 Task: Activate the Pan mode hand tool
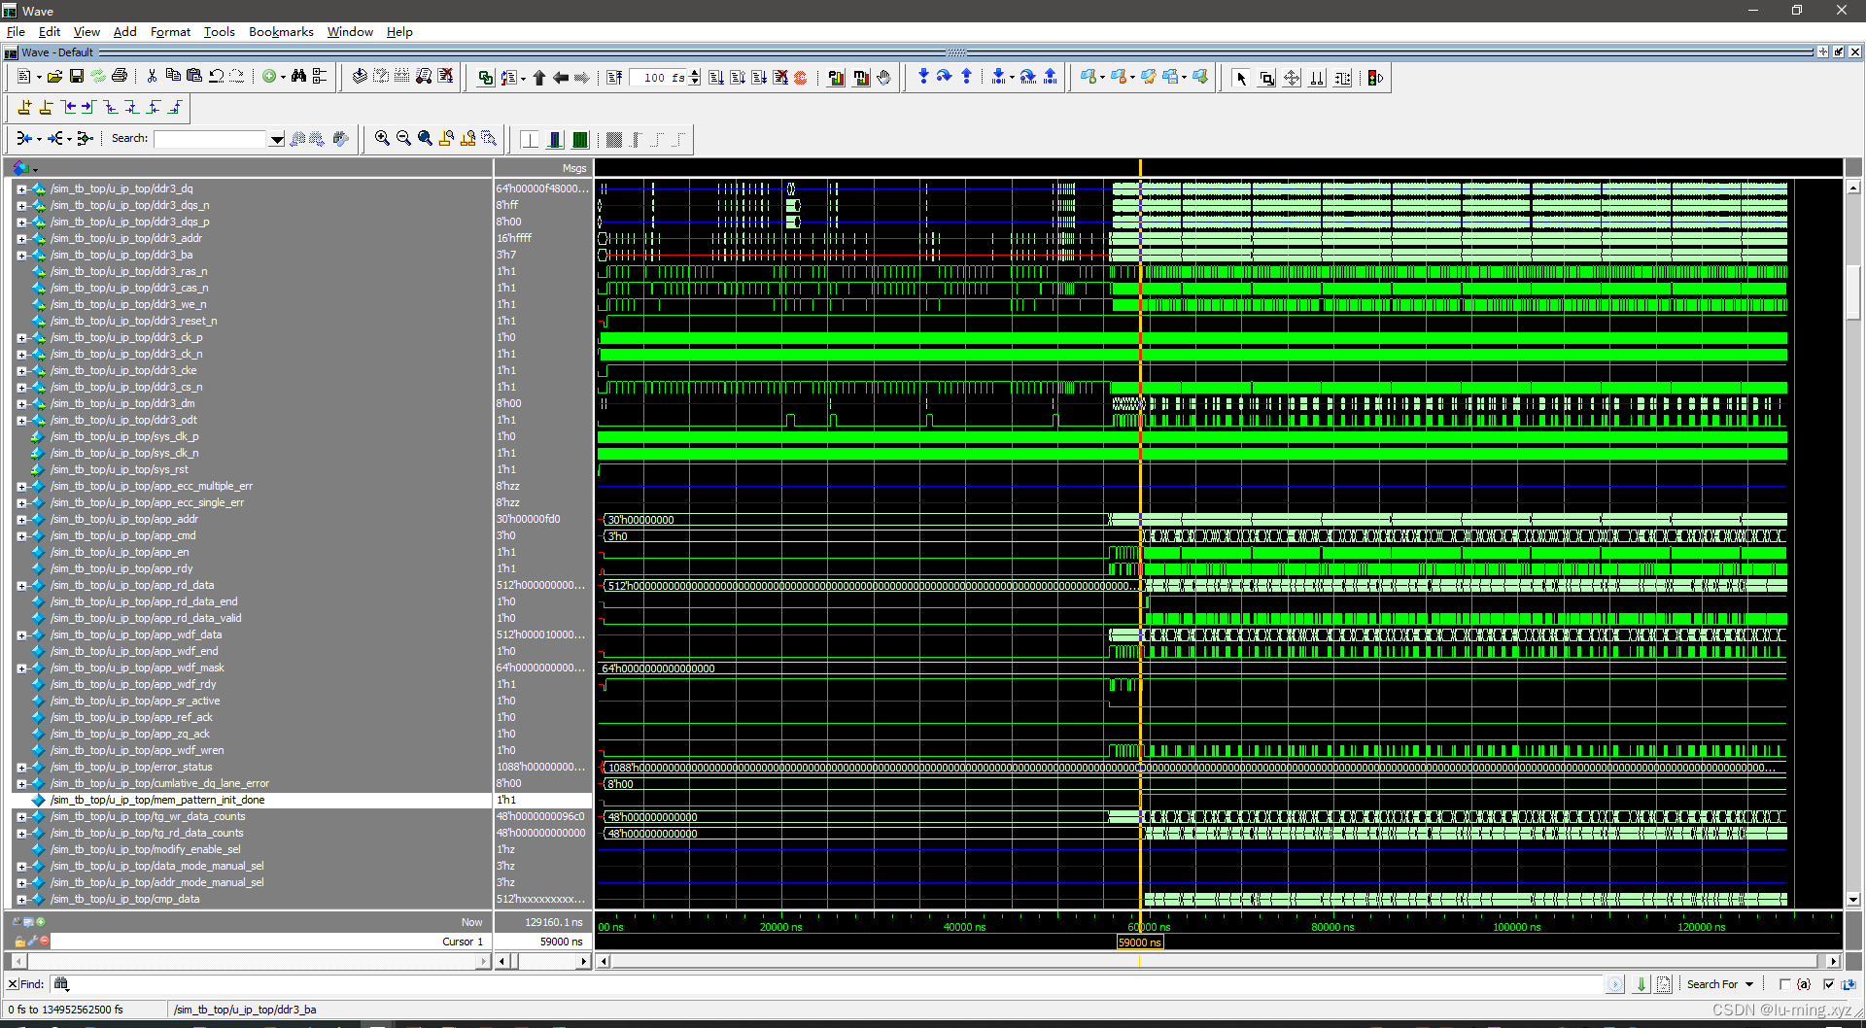point(884,78)
